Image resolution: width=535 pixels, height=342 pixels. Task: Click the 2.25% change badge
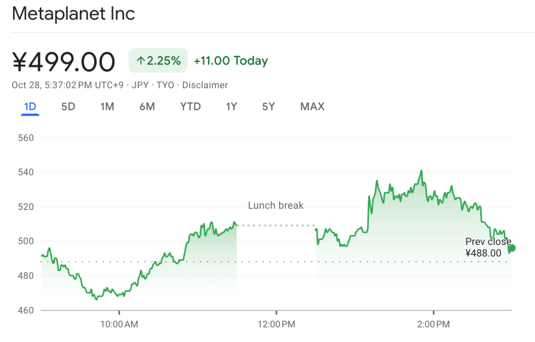[158, 60]
